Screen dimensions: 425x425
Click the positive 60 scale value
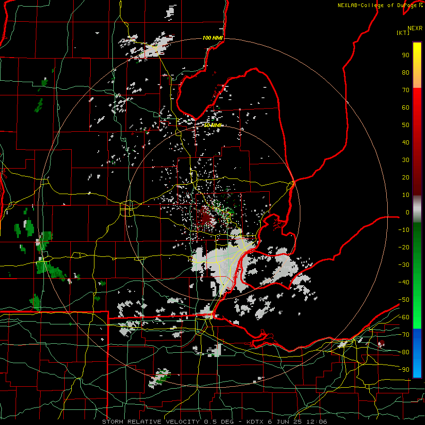[x=406, y=107]
